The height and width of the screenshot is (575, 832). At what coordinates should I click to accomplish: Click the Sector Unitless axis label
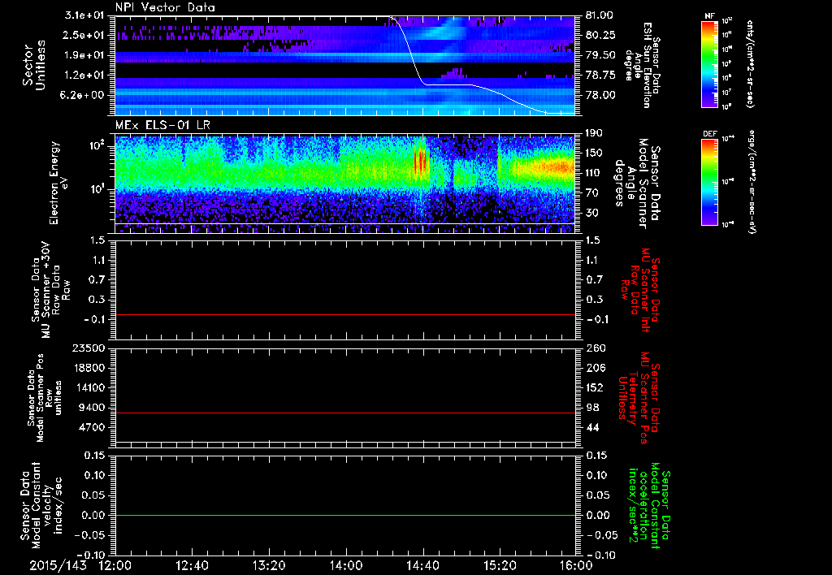34,65
